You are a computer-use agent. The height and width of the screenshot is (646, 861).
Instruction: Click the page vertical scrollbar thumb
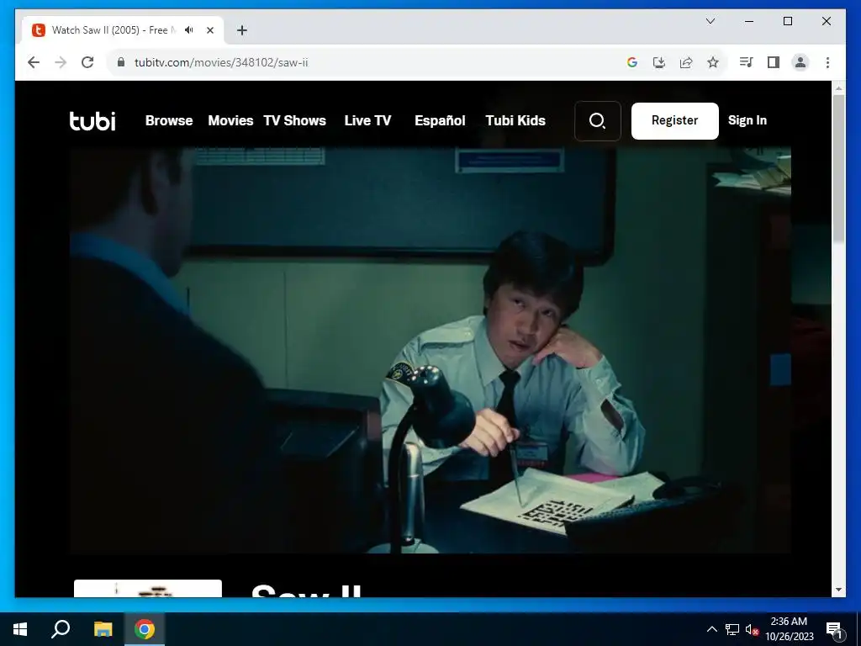tap(838, 167)
